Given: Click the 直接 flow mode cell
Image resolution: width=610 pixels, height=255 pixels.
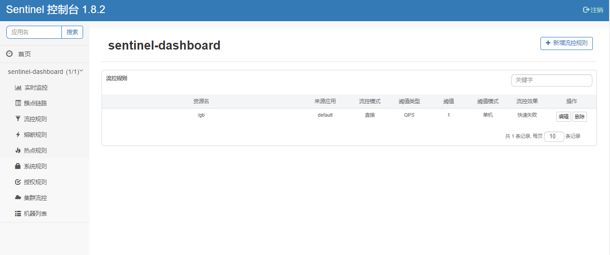Looking at the screenshot, I should [370, 115].
